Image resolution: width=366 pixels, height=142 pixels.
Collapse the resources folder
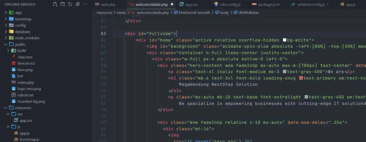(23, 108)
